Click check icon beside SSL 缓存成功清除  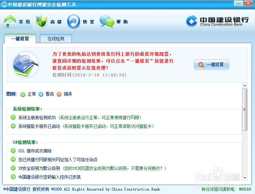click(x=13, y=151)
